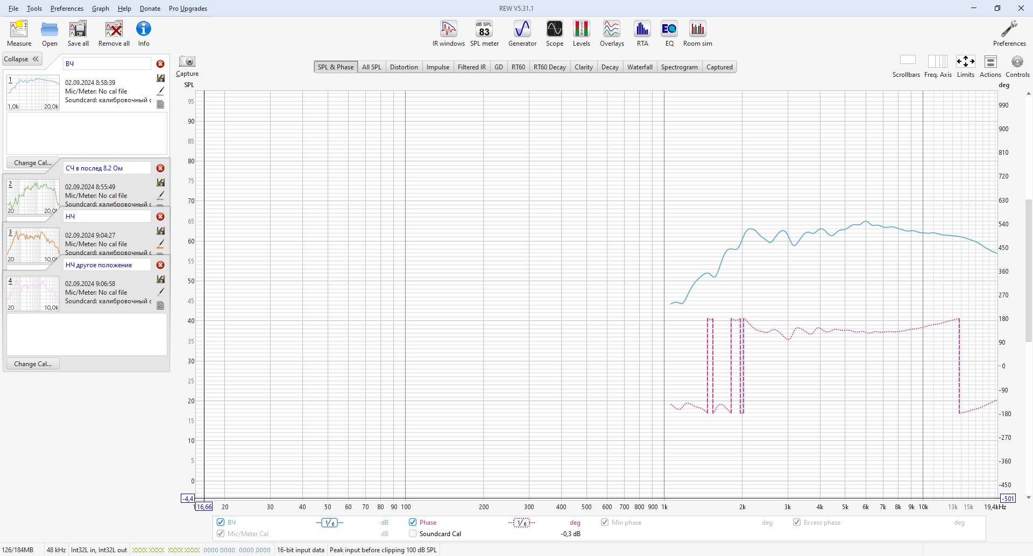Open the Pro Upgrades menu
Viewport: 1033px width, 556px height.
tap(188, 9)
